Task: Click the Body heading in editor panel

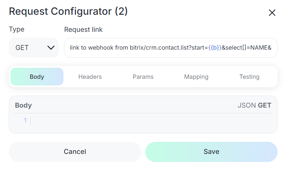Action: [x=23, y=105]
